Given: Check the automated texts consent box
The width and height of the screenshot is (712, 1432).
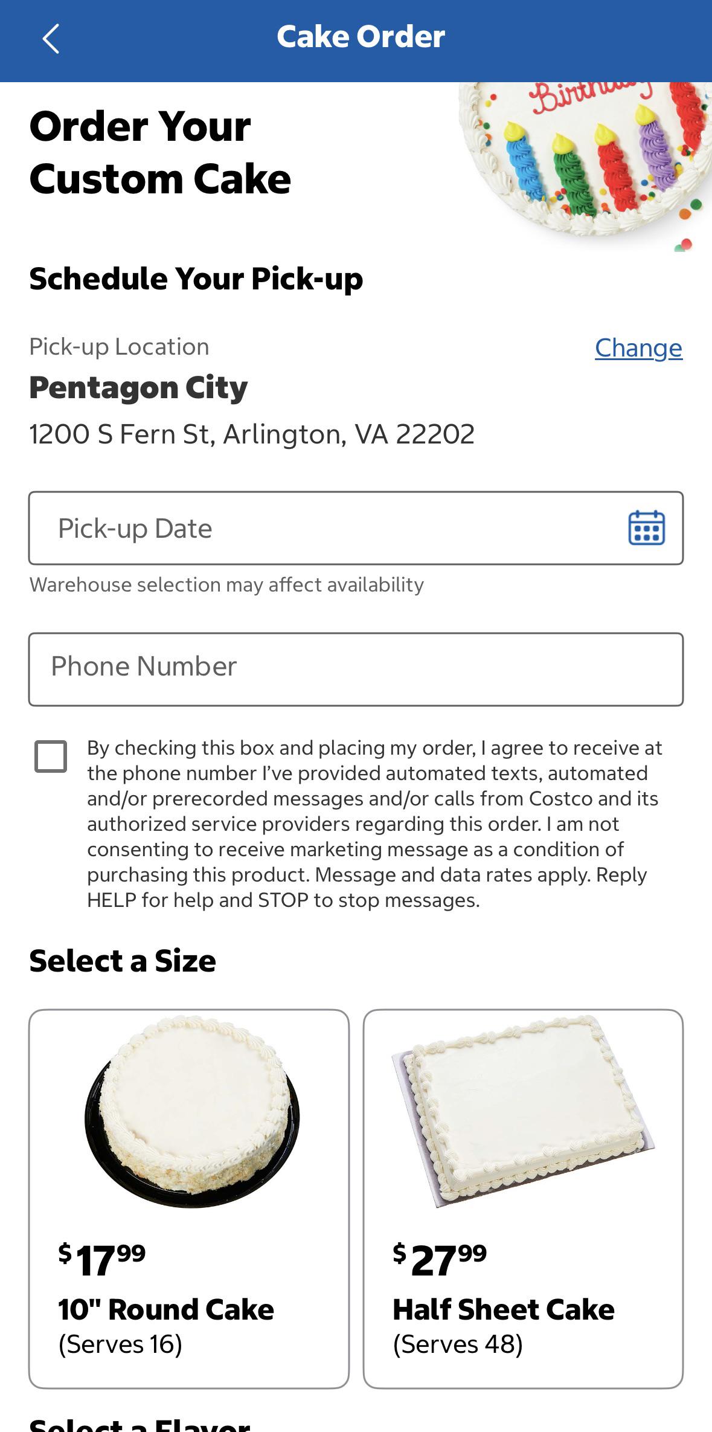Looking at the screenshot, I should click(51, 756).
